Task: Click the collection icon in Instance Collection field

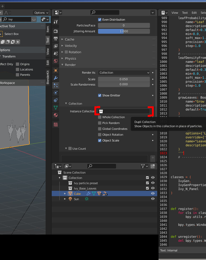Action: click(101, 111)
